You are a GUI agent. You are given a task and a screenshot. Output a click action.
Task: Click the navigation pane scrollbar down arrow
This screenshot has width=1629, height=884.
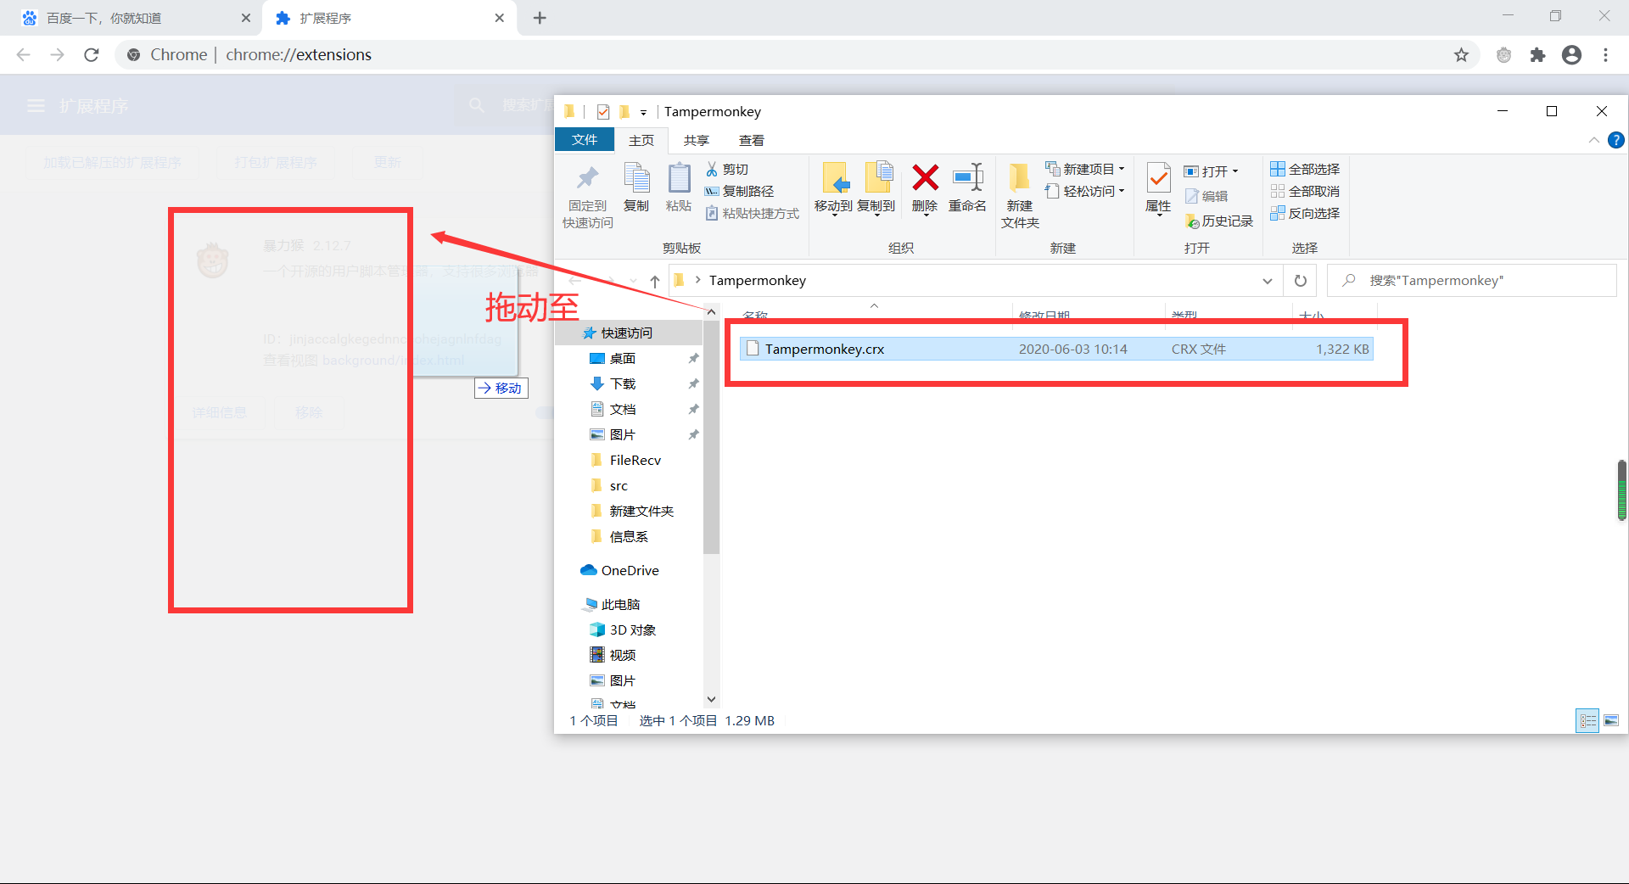click(711, 700)
